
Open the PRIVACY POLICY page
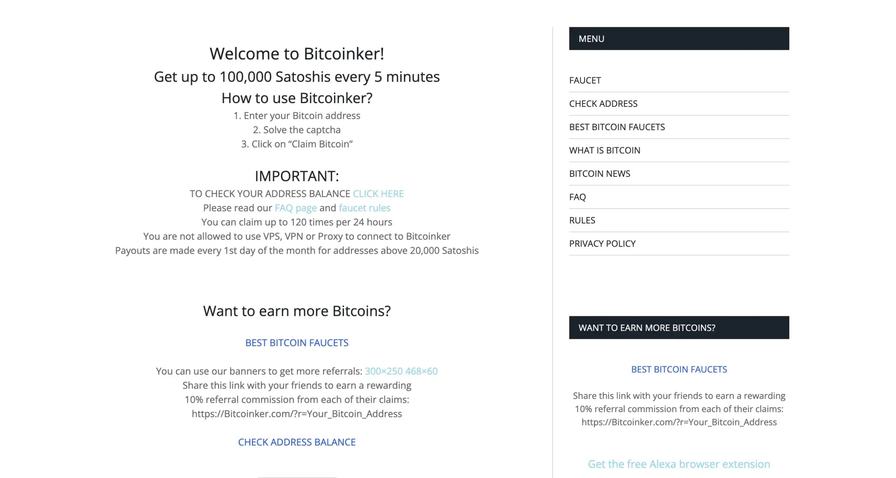(x=602, y=244)
